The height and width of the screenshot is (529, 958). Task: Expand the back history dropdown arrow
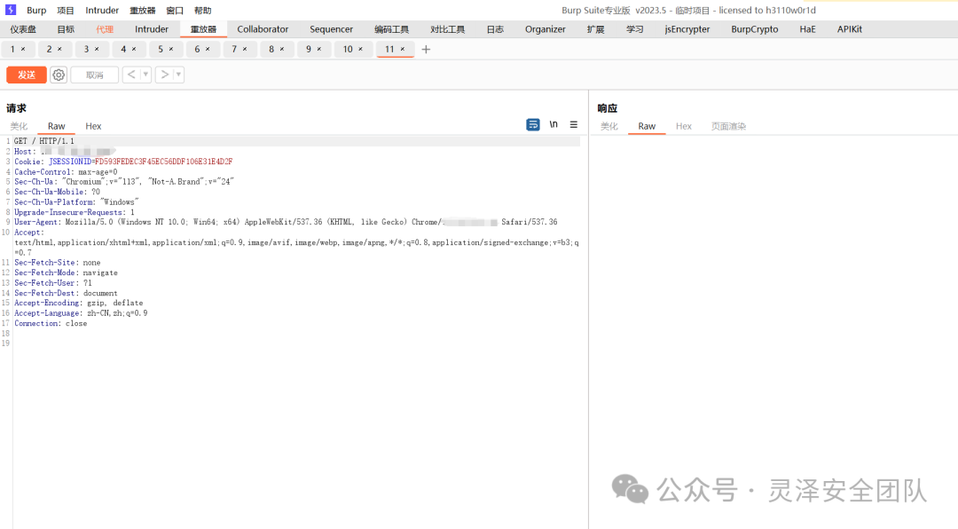tap(145, 75)
